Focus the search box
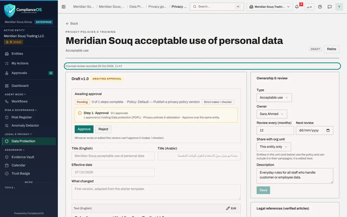Screen dimensions: 347x217 217,7
